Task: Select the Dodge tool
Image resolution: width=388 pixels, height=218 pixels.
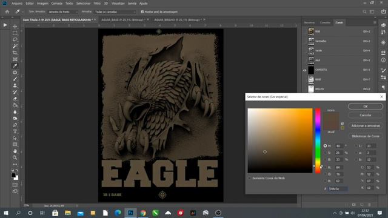Action: click(x=15, y=119)
